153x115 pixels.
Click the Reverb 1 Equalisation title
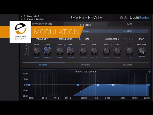[x=86, y=72]
